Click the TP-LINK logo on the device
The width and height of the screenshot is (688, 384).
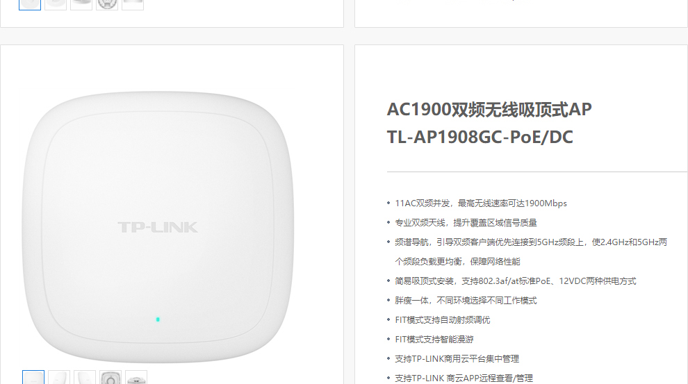(x=158, y=227)
